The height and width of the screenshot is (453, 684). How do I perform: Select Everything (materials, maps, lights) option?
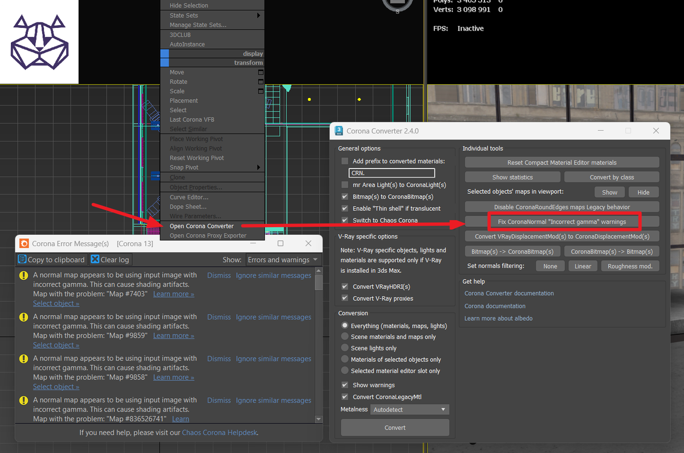click(345, 325)
